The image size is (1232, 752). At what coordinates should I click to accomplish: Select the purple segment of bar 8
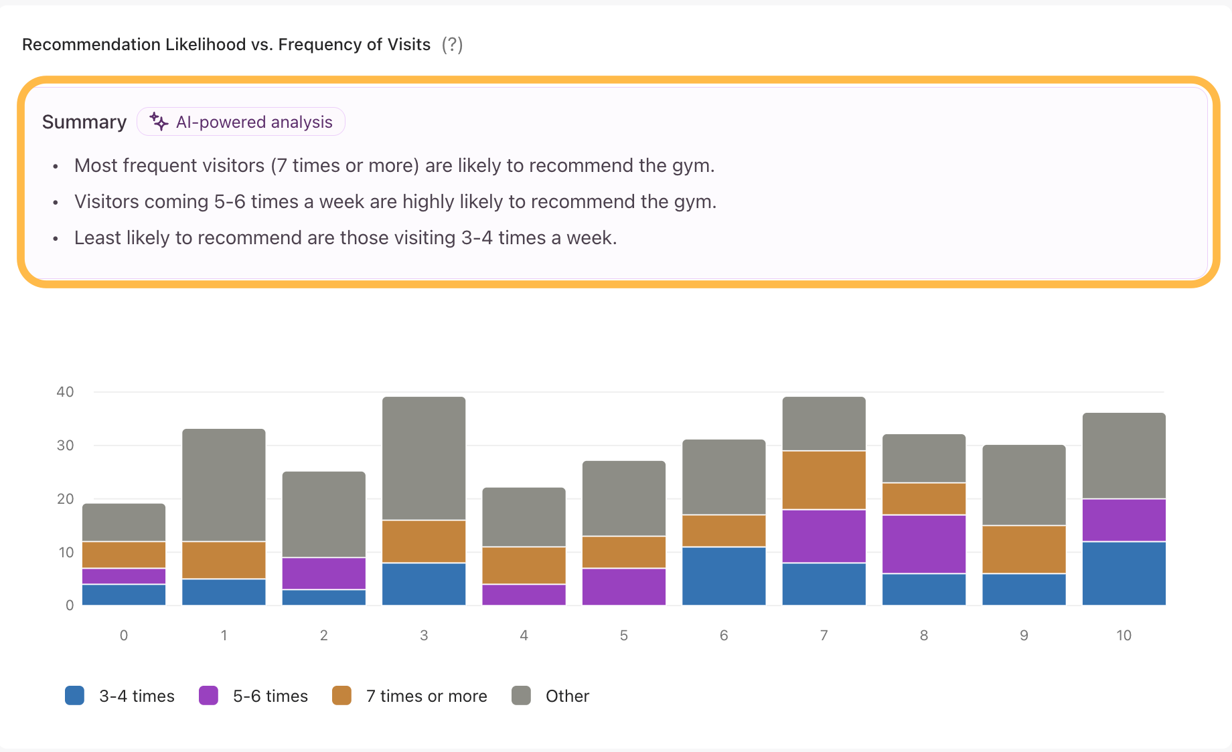point(924,544)
